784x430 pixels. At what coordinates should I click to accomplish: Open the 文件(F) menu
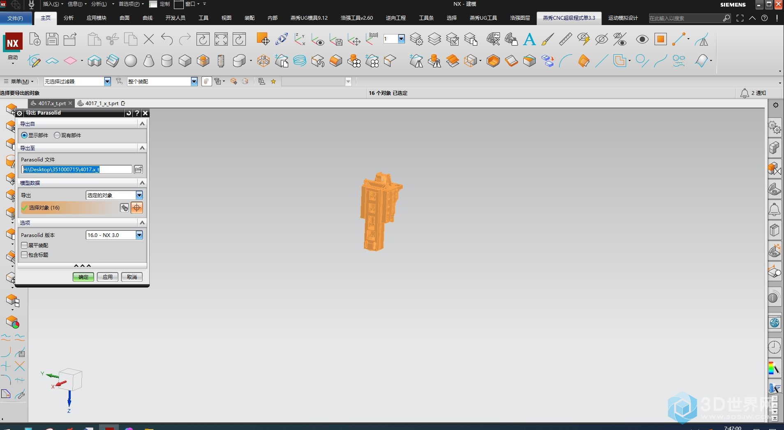point(16,18)
